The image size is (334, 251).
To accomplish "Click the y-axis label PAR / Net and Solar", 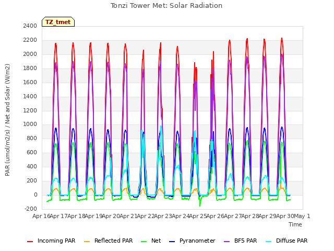I will [x=7, y=120].
